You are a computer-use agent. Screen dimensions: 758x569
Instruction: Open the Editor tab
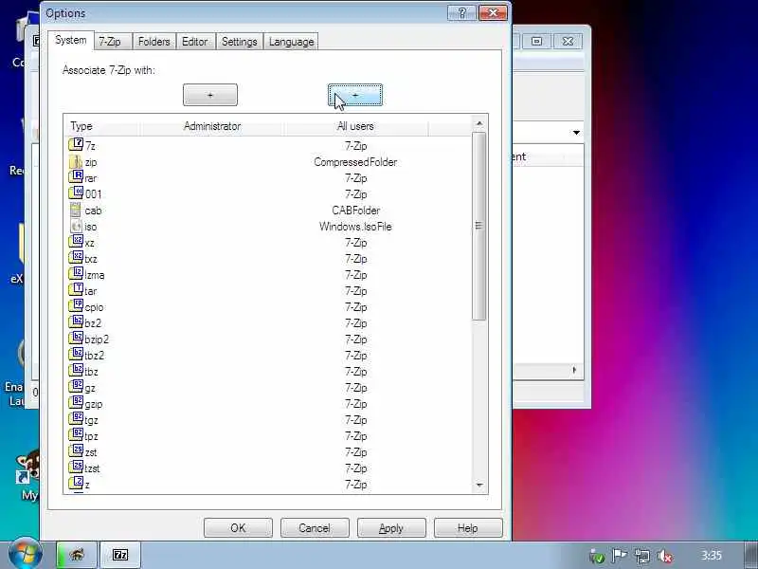click(x=195, y=42)
